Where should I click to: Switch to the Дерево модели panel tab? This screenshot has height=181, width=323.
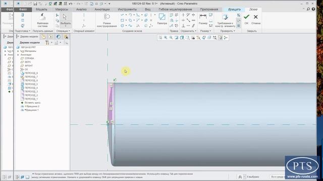click(27, 37)
